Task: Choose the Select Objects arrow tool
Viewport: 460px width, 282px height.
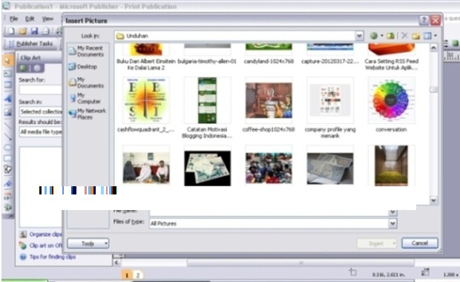Action: click(x=7, y=60)
